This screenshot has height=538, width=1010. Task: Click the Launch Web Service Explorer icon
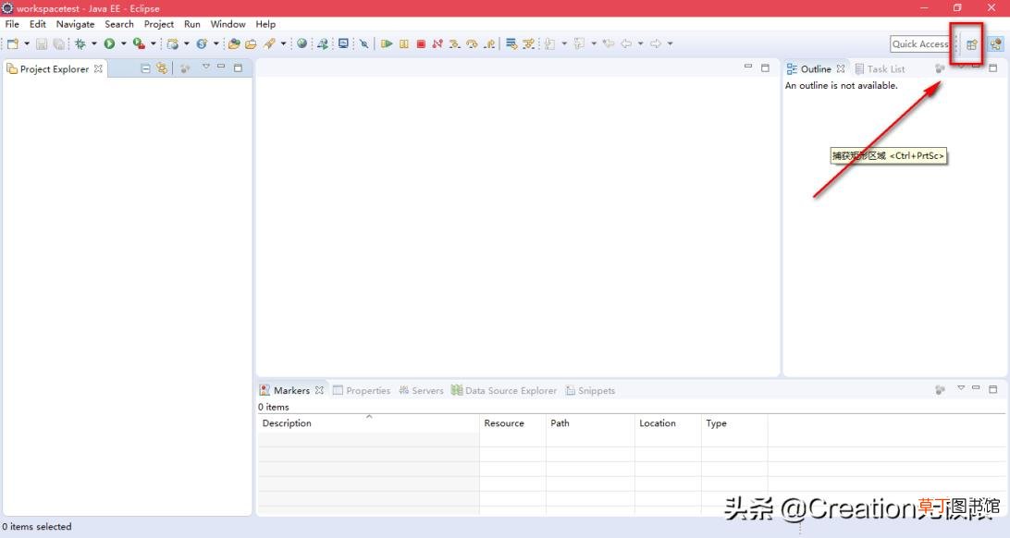tap(322, 43)
